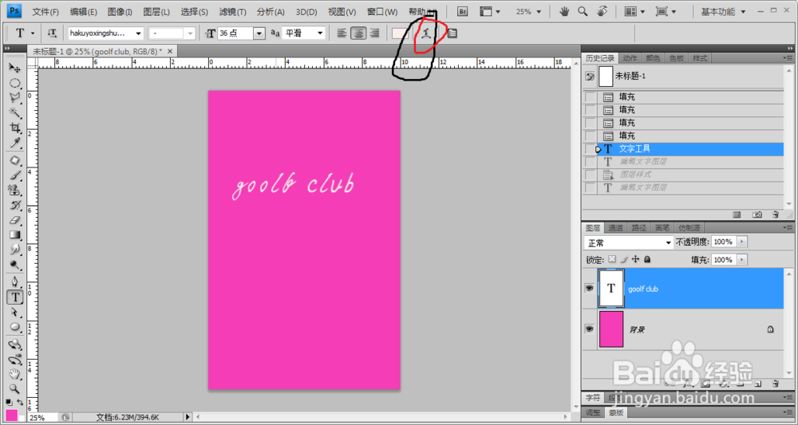
Task: Select the Zoom tool in toolbox
Action: (14, 389)
